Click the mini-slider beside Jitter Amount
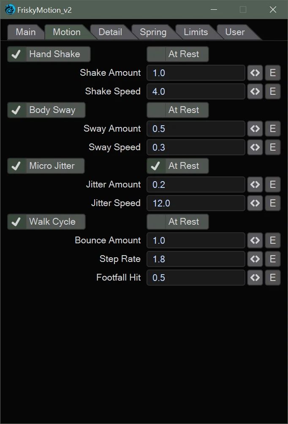Screen dimensions: 288x424 pyautogui.click(x=255, y=184)
